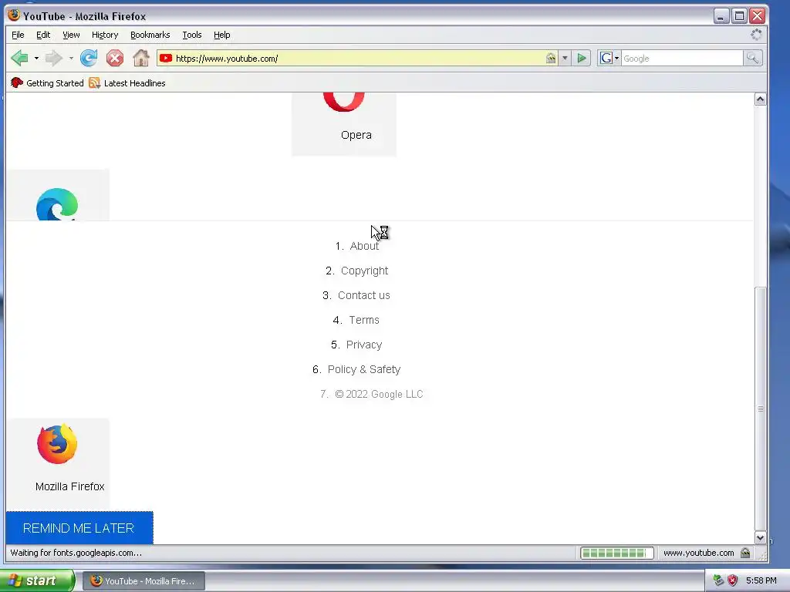This screenshot has height=592, width=790.
Task: Open the Bookmarks menu
Action: (x=150, y=35)
